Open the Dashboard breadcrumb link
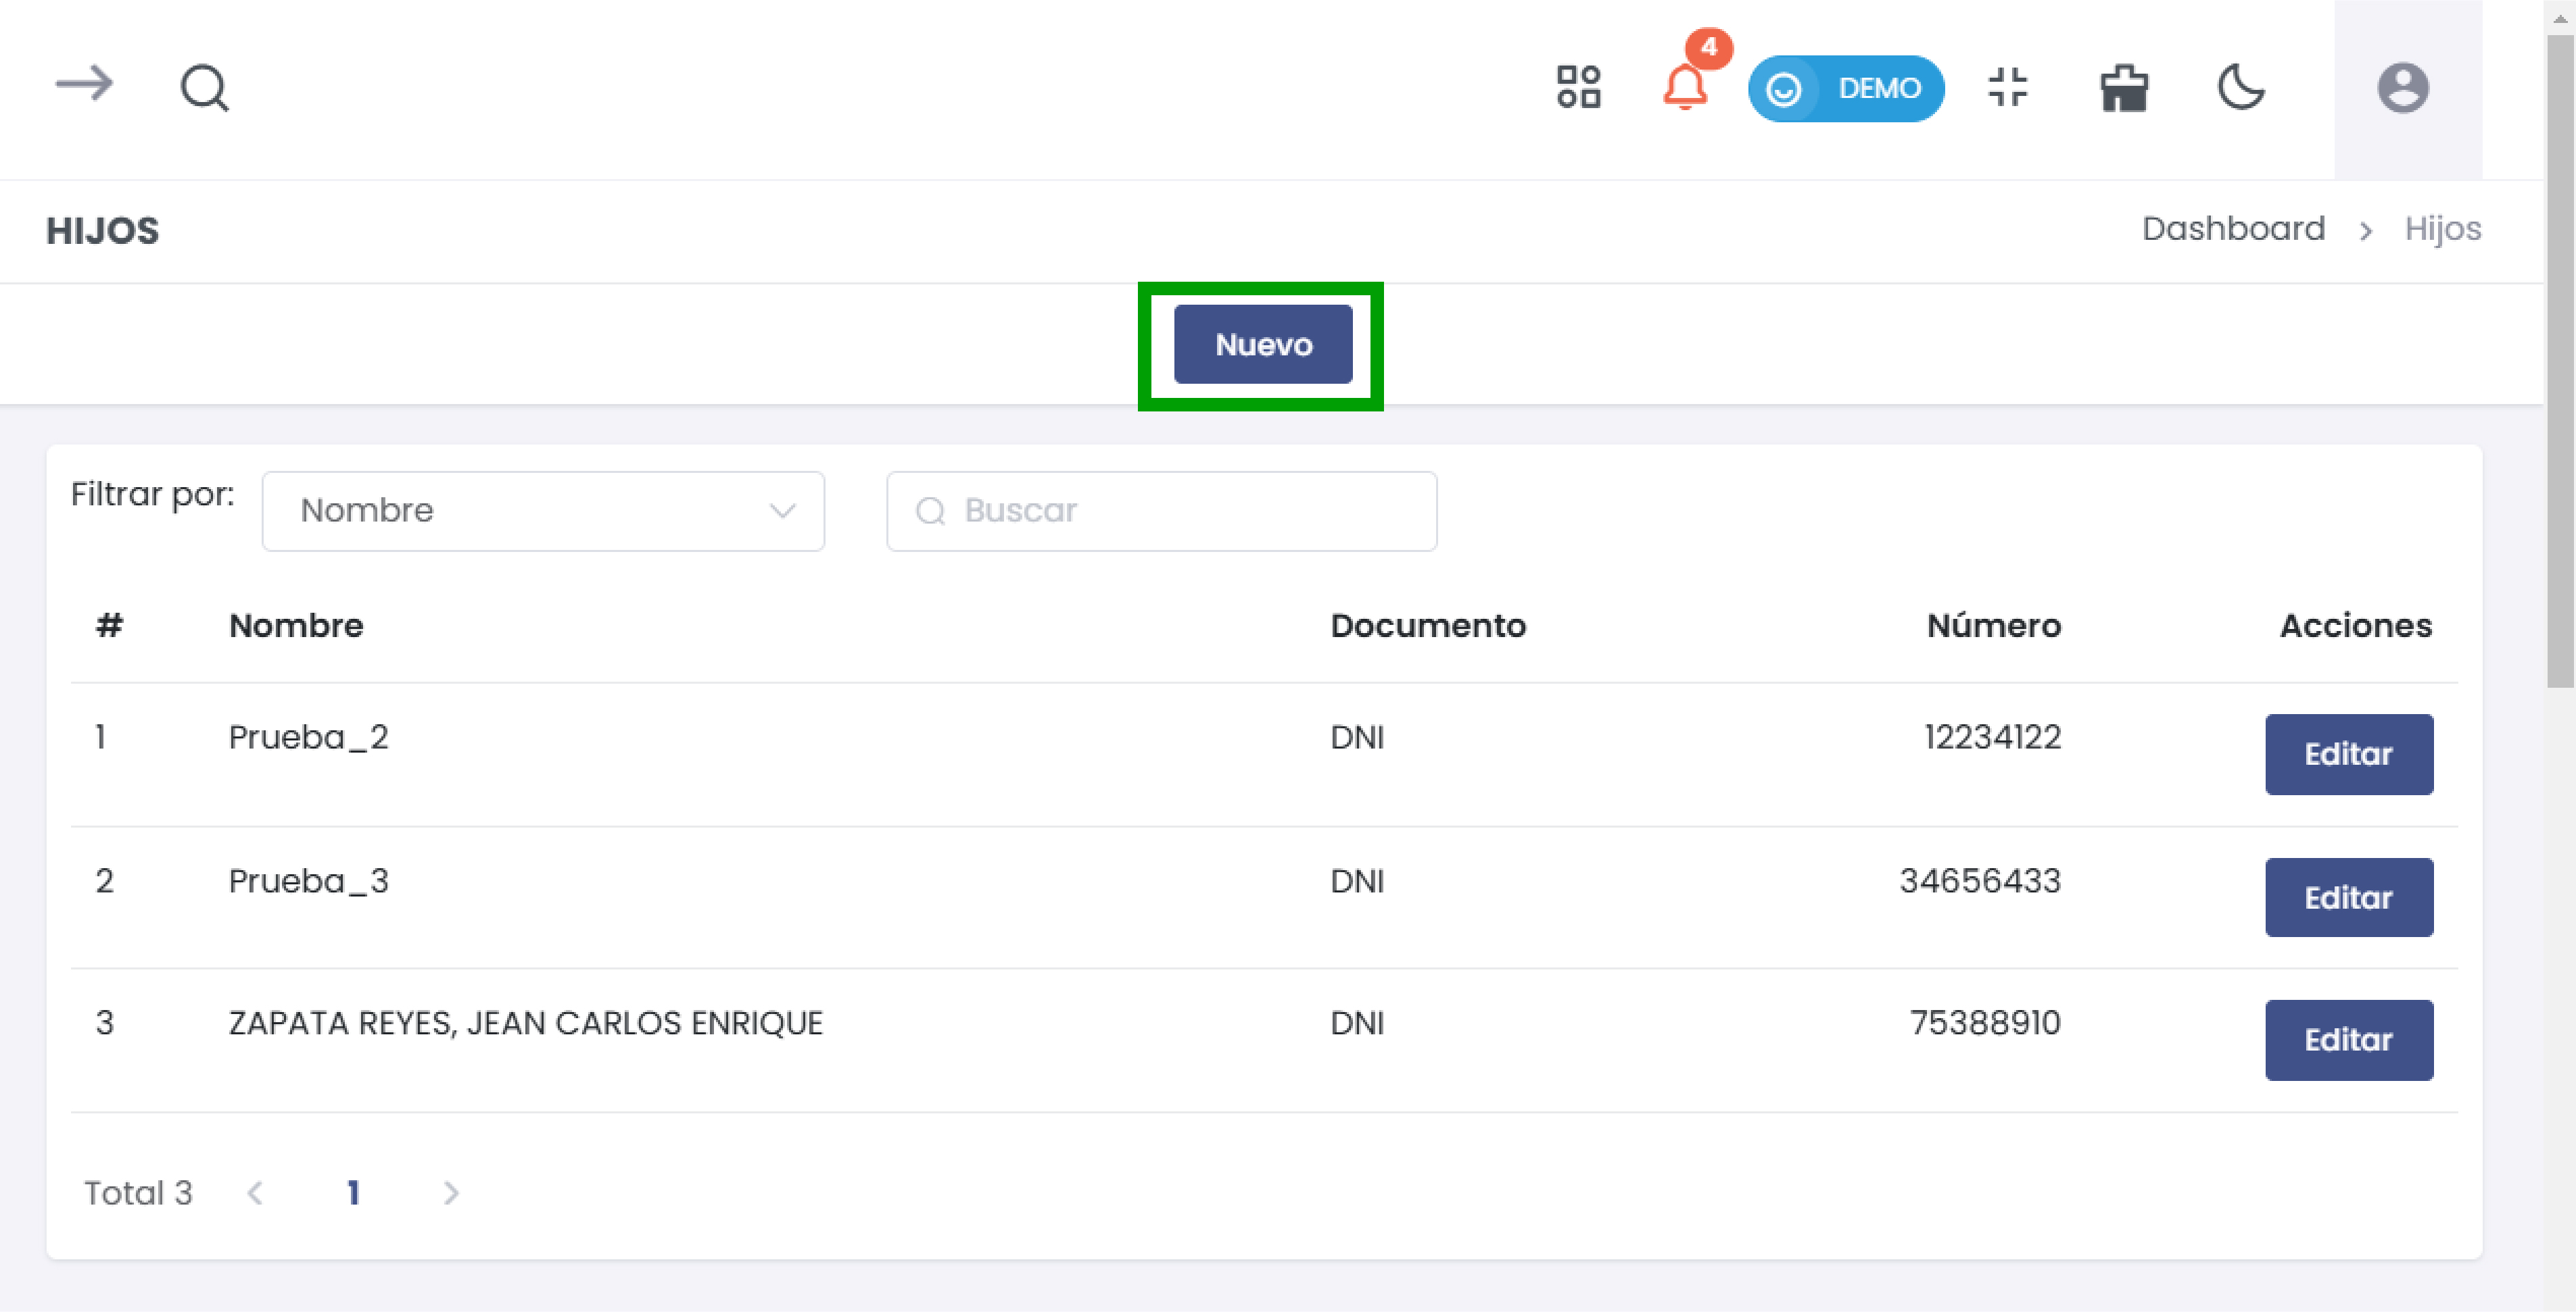This screenshot has height=1312, width=2576. (2232, 229)
